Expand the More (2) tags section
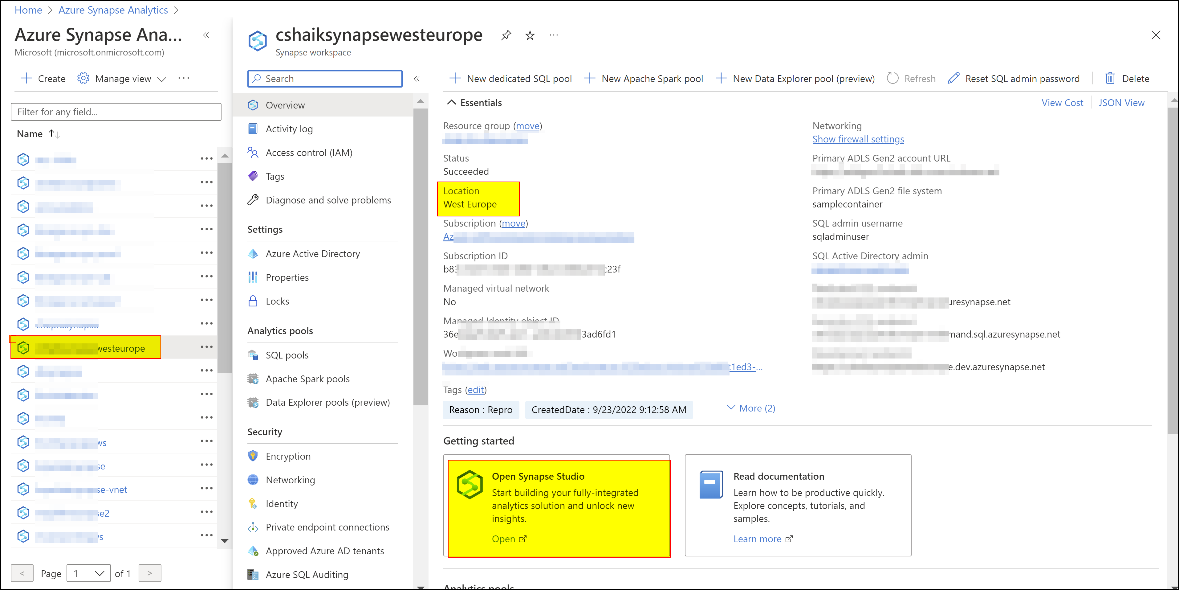 point(750,408)
